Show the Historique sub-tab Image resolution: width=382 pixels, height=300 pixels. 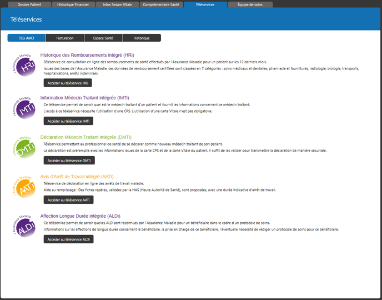pos(142,38)
